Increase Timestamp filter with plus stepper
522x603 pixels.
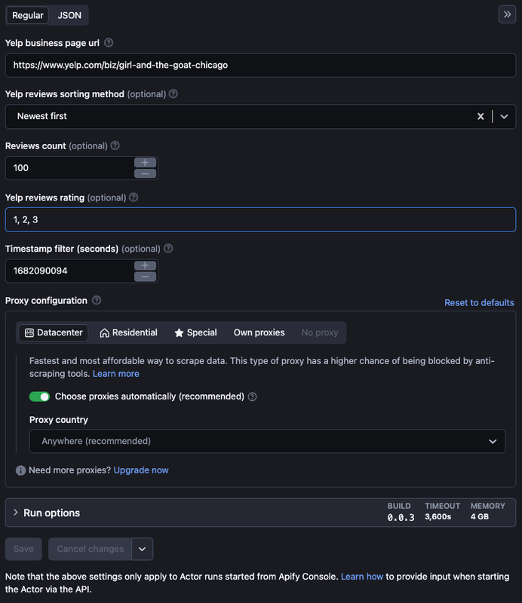pyautogui.click(x=145, y=265)
